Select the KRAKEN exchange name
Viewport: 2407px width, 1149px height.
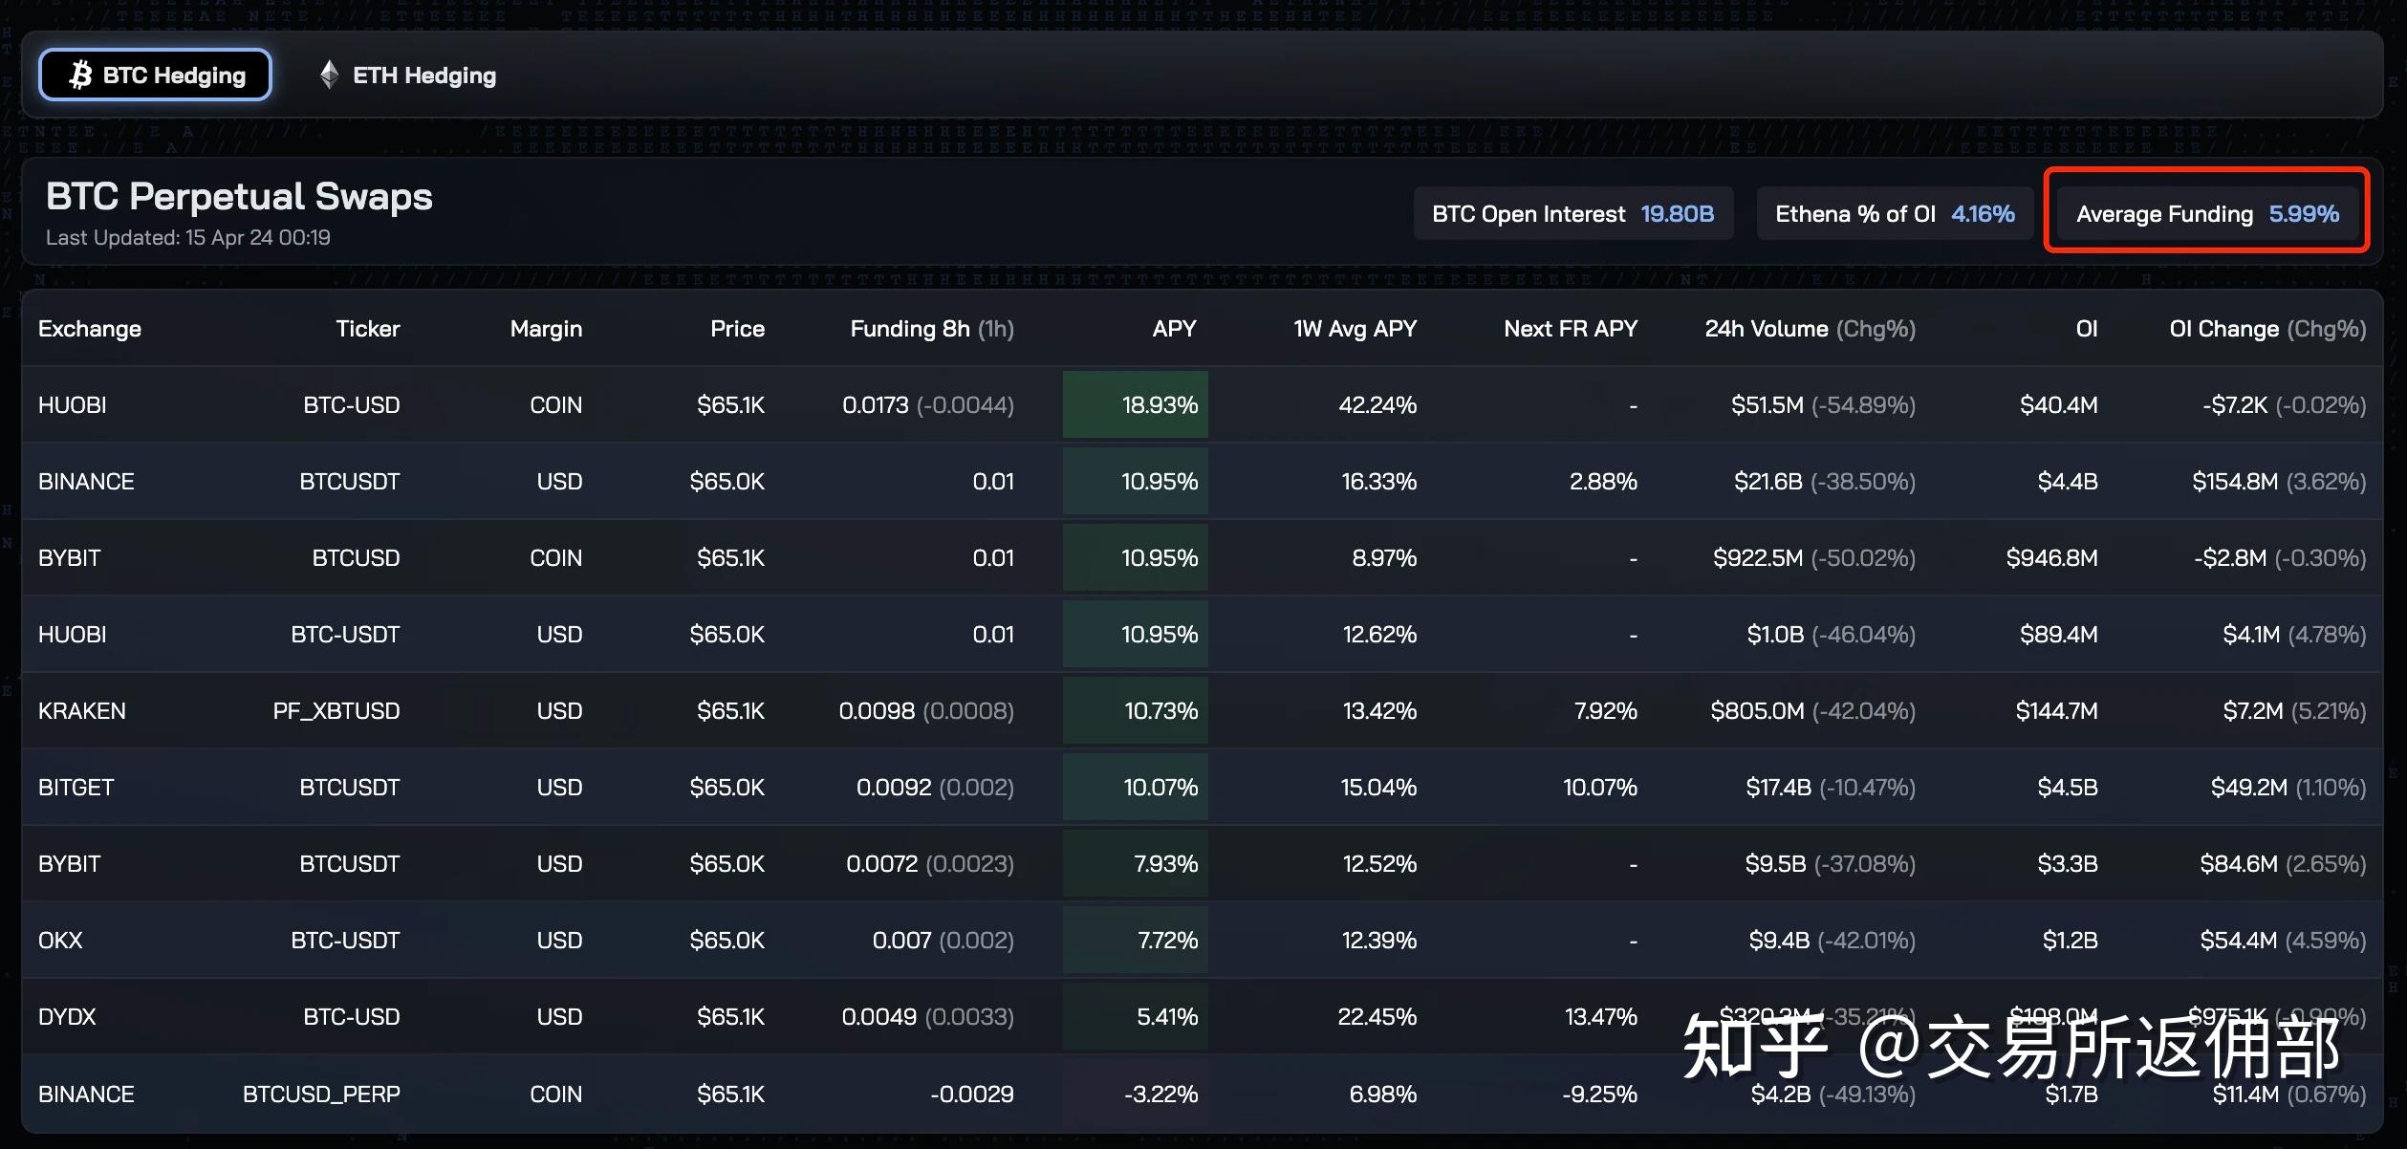[82, 711]
